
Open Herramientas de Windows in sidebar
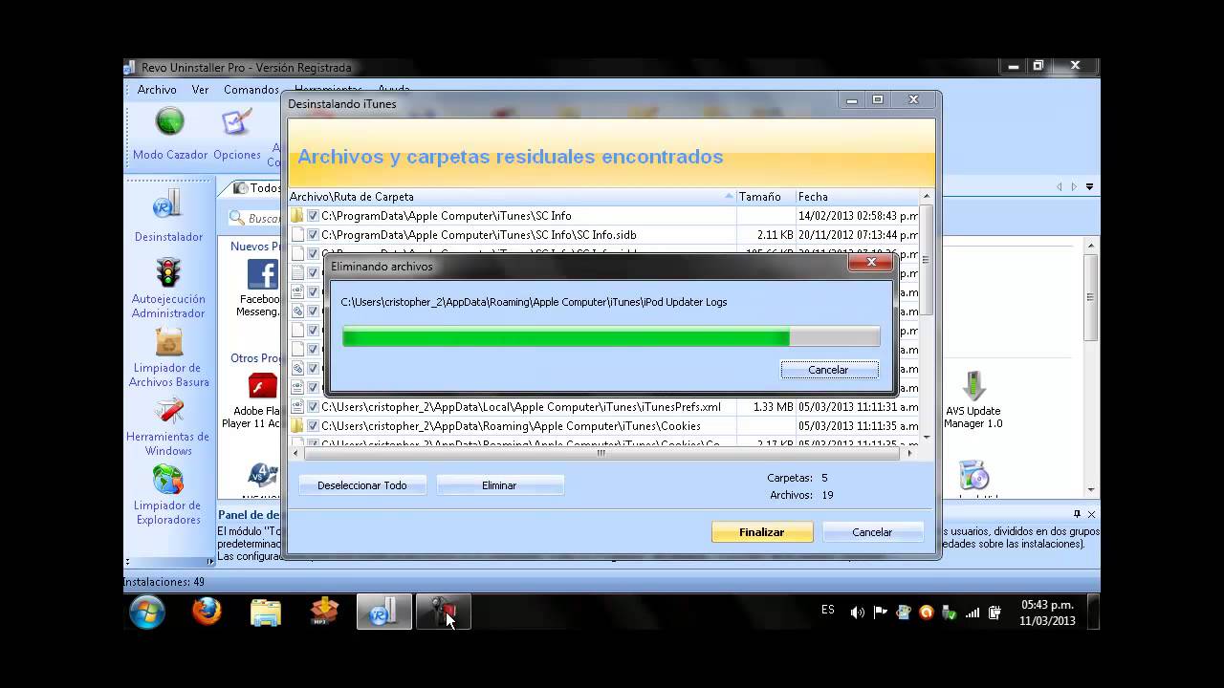(168, 426)
